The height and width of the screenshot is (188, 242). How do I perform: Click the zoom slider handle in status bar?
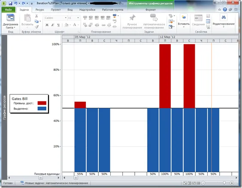(224, 183)
